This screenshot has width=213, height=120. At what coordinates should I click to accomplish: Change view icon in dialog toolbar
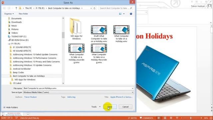click(120, 14)
